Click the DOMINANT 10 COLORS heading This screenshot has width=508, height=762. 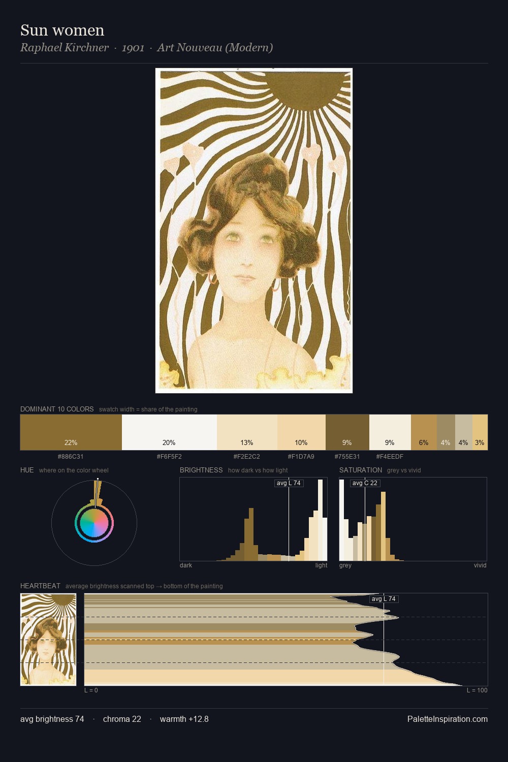tap(57, 409)
